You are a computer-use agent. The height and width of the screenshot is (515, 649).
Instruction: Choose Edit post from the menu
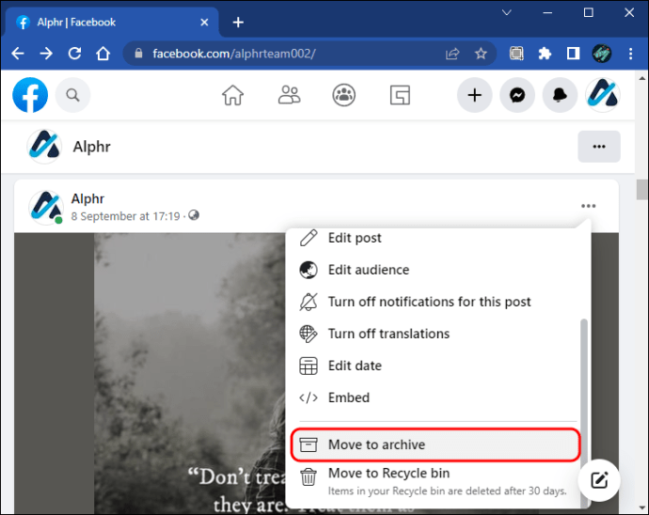[x=435, y=238]
